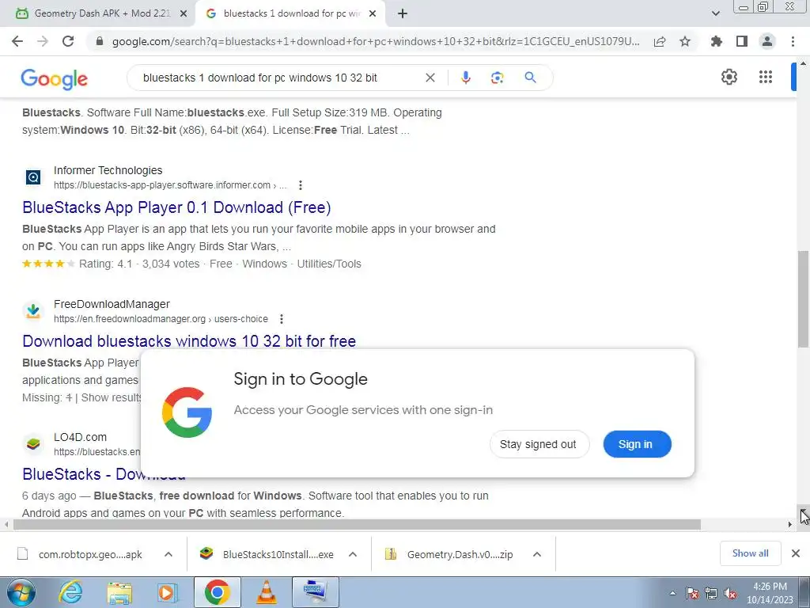The height and width of the screenshot is (608, 810).
Task: Close the downloads bar
Action: (796, 553)
